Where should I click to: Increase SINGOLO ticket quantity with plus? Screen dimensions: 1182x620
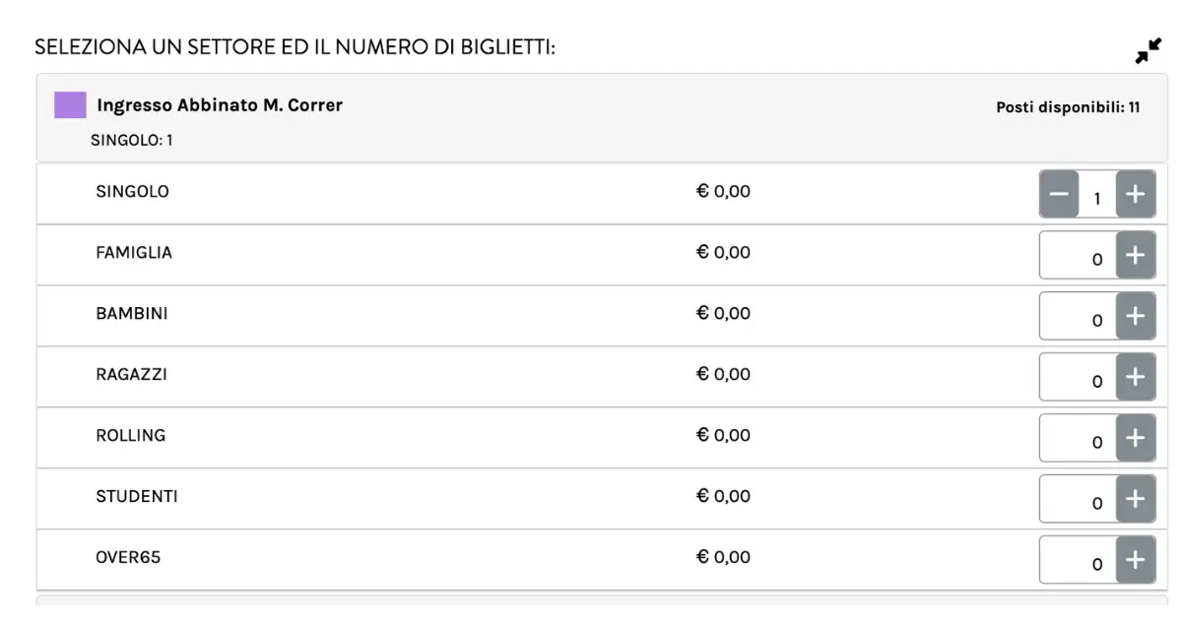point(1136,194)
